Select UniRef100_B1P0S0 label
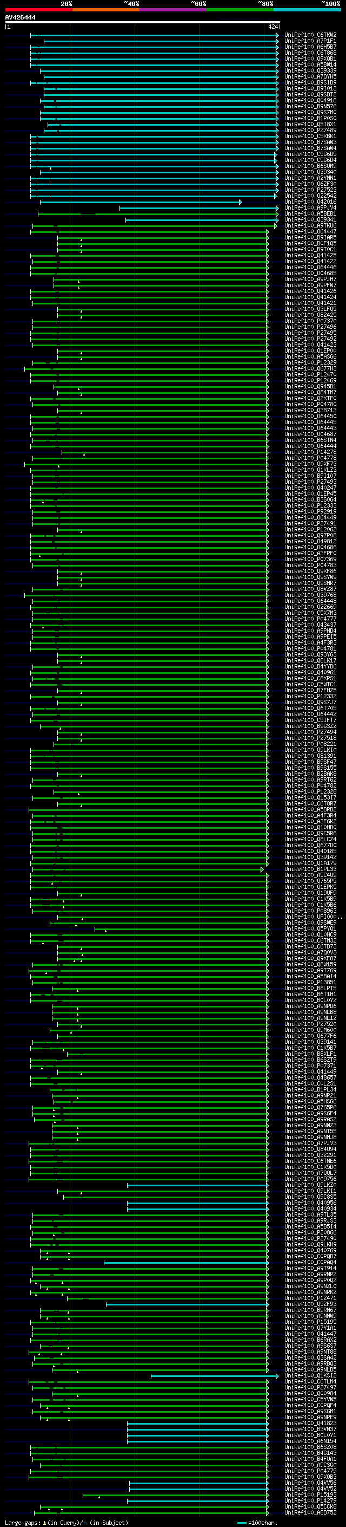The width and height of the screenshot is (346, 1527). pos(310,118)
